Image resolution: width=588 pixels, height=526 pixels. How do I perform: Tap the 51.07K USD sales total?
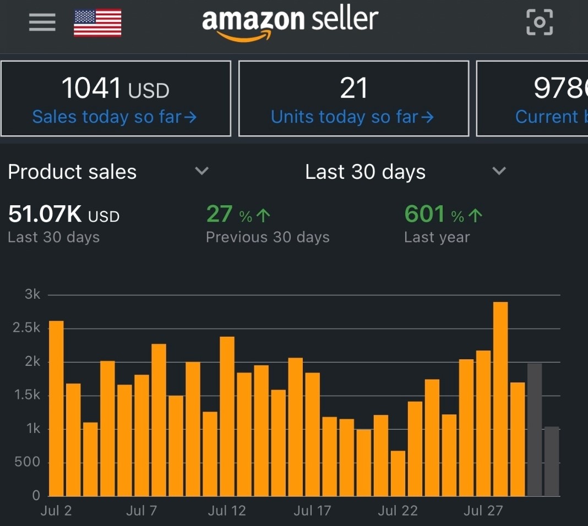click(63, 215)
